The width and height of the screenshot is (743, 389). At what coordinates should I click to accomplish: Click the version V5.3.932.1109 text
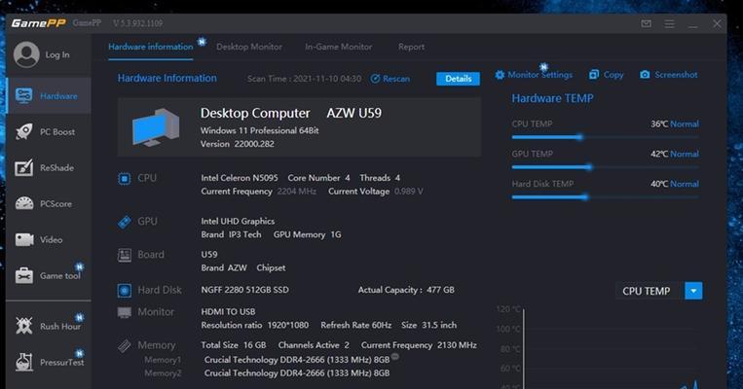[138, 23]
